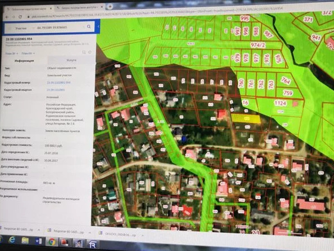334x251 pixels.
Task: Open cadastral quarter link 23:39:1102001
Action: coord(56,90)
